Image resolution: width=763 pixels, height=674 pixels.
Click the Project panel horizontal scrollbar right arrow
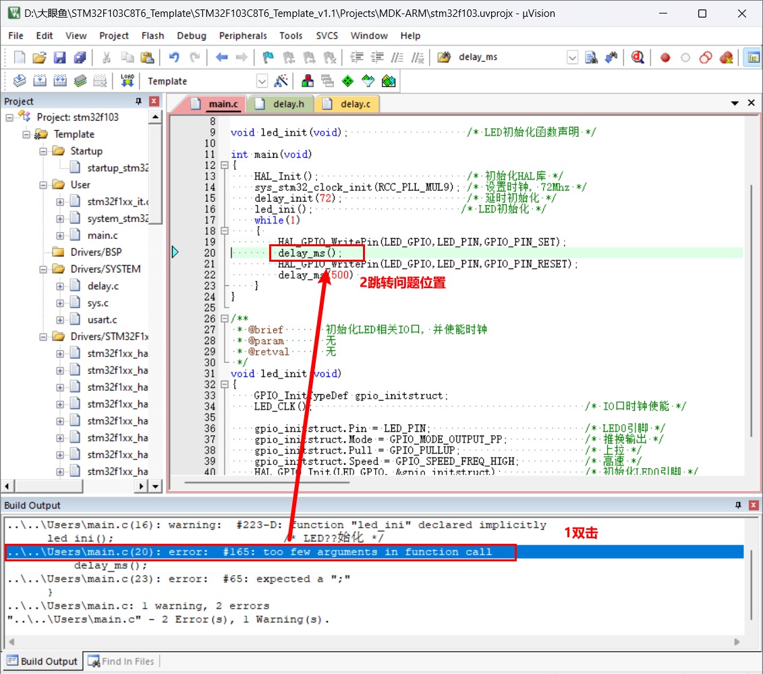point(141,486)
